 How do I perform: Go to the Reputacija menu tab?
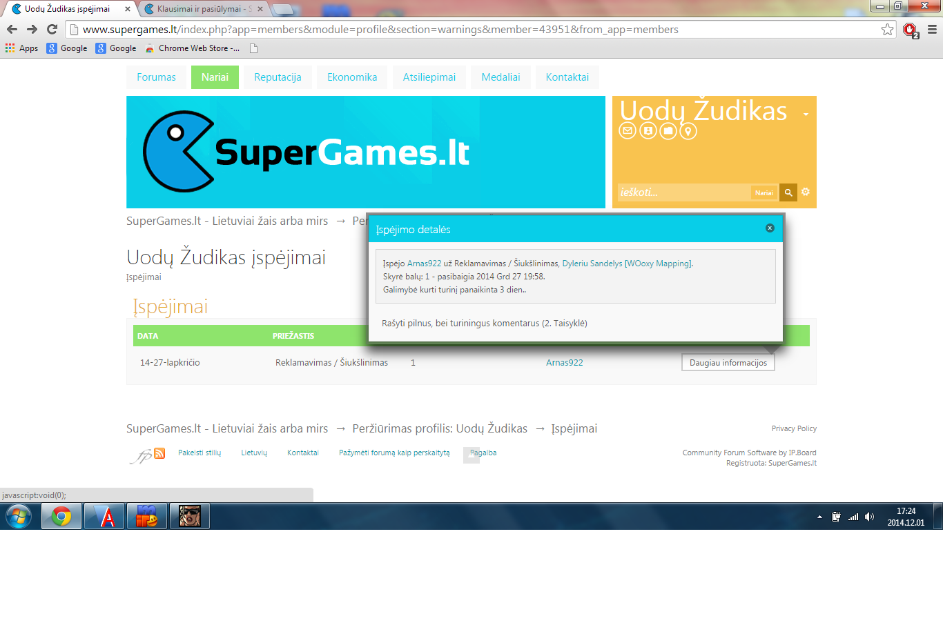click(x=278, y=77)
